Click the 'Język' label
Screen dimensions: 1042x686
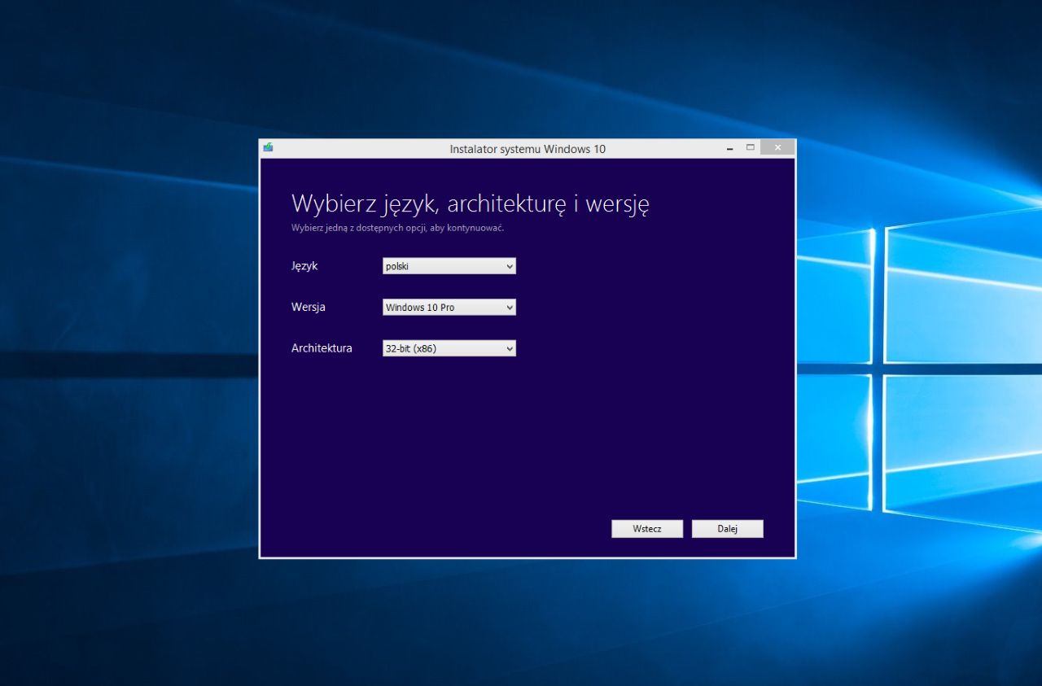pyautogui.click(x=304, y=266)
